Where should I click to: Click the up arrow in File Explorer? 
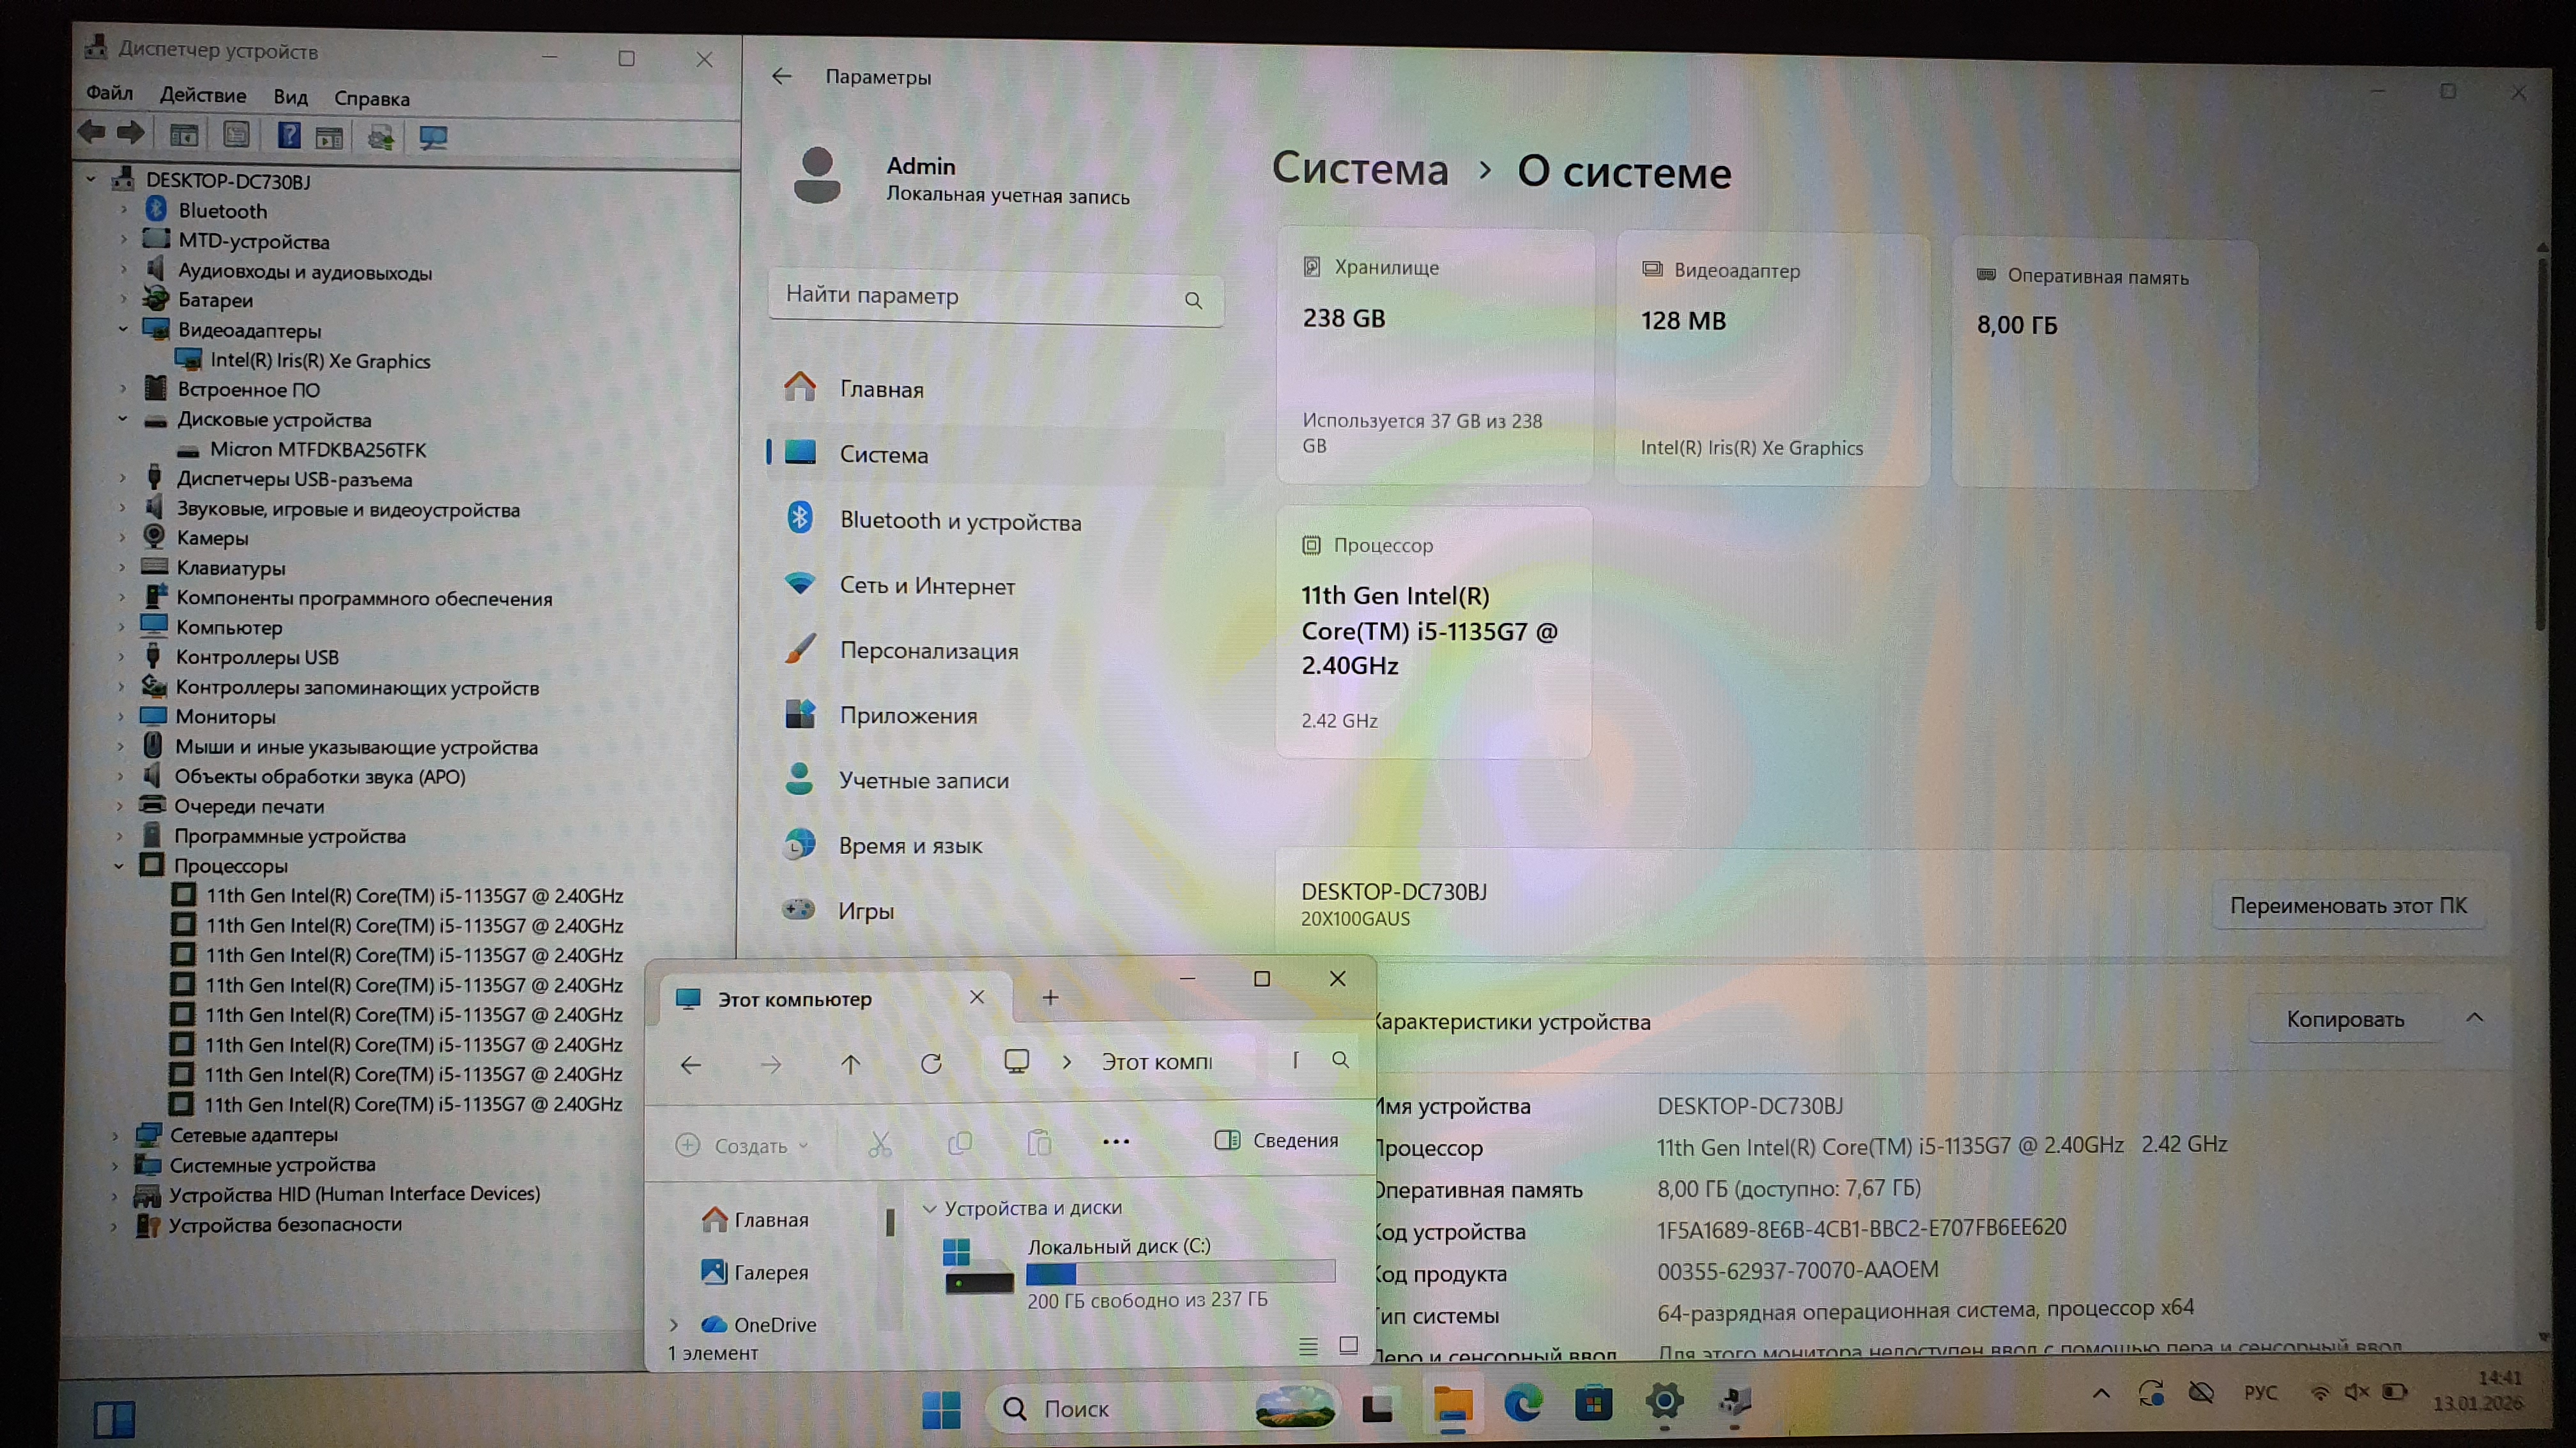(851, 1064)
